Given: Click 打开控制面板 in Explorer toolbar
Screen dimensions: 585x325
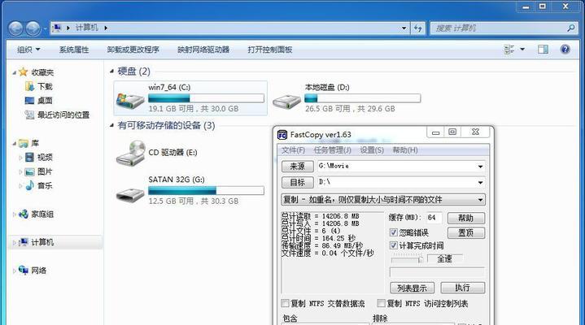Looking at the screenshot, I should click(270, 50).
